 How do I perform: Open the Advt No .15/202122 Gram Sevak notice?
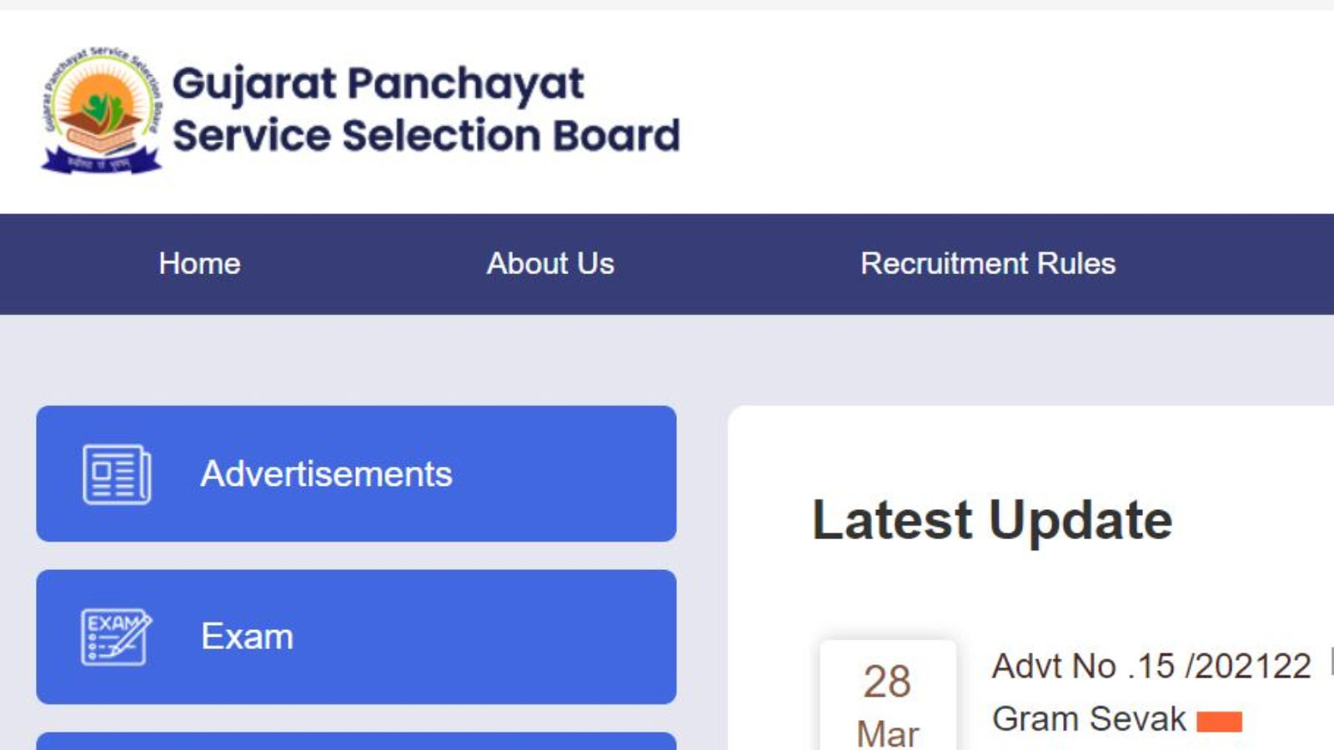(1151, 665)
